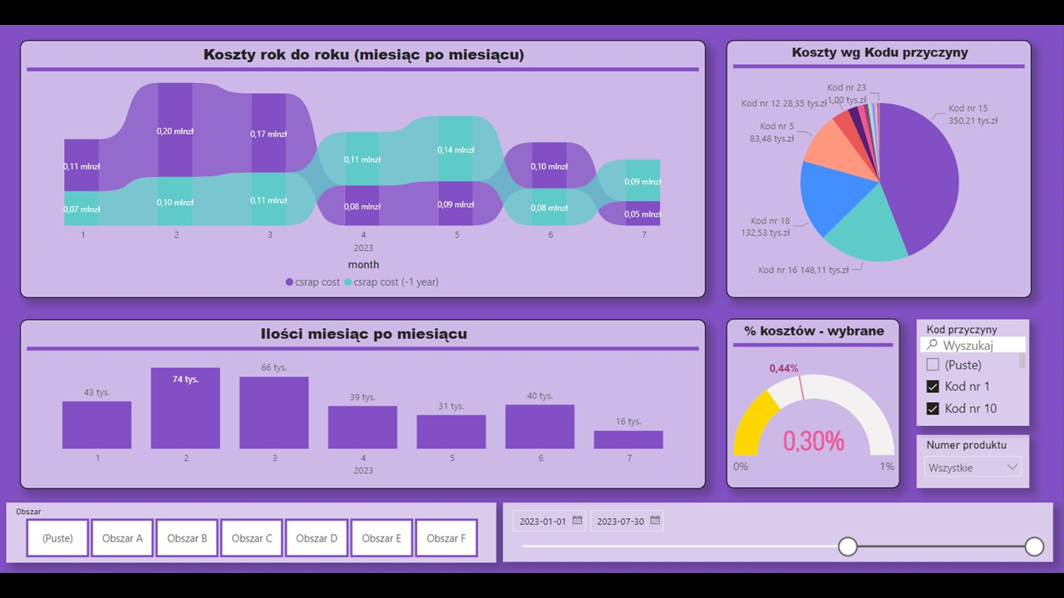
Task: Click the Kod nr 12 28,35 tys.zł label
Action: click(x=785, y=104)
